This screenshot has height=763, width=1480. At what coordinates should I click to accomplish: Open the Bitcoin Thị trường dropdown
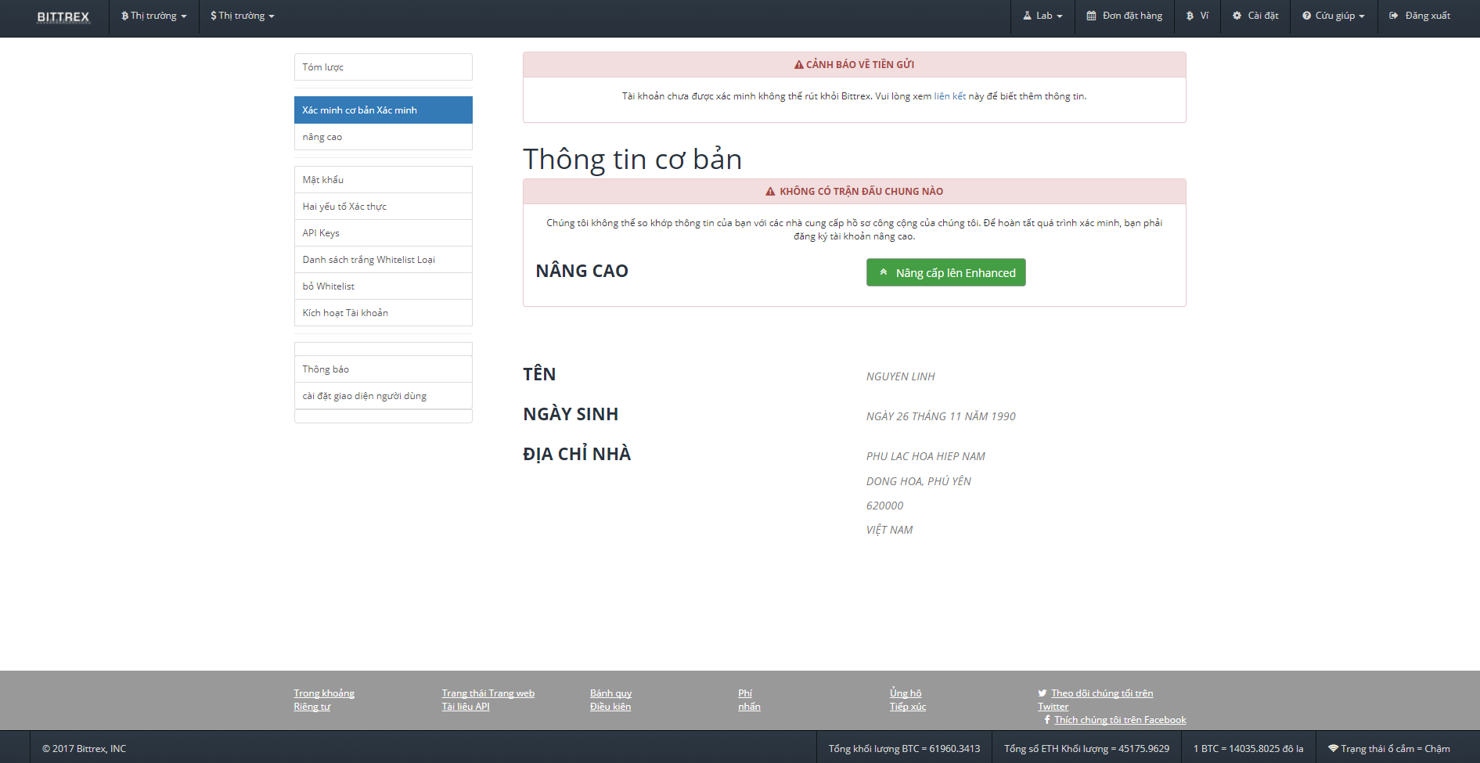pos(154,16)
